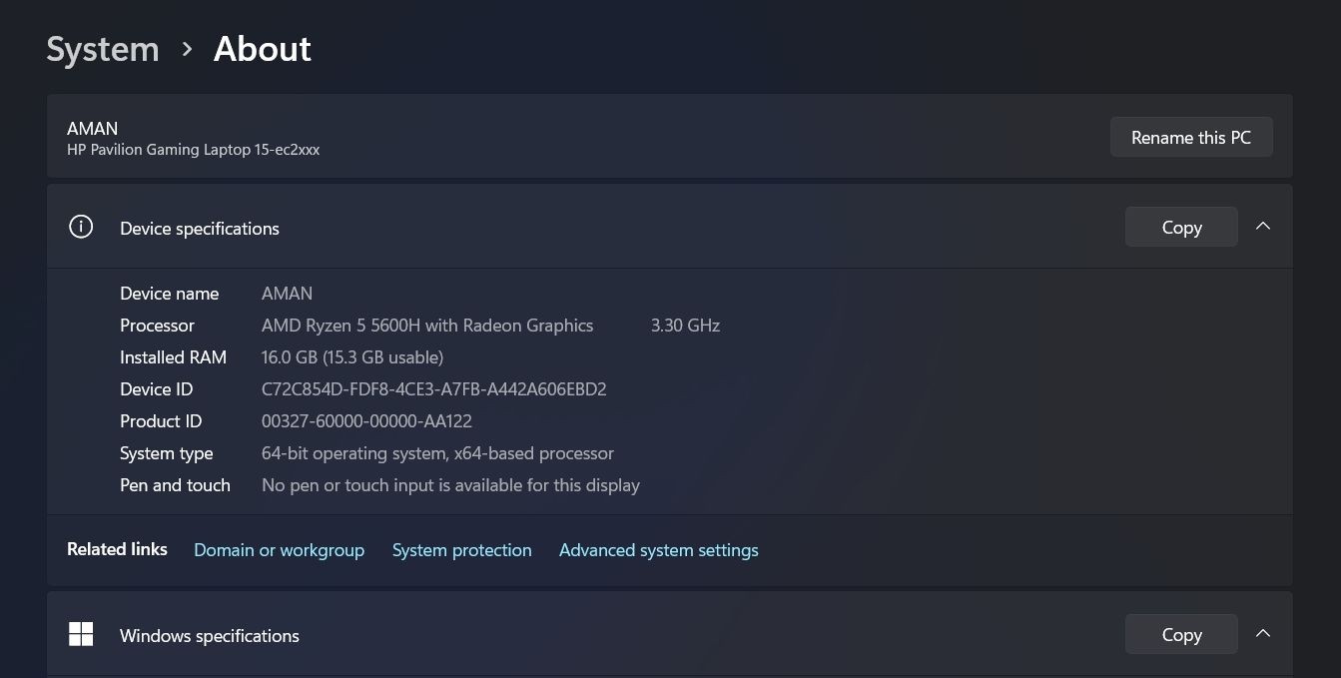Viewport: 1341px width, 678px height.
Task: Open Domain or workgroup link
Action: click(279, 550)
